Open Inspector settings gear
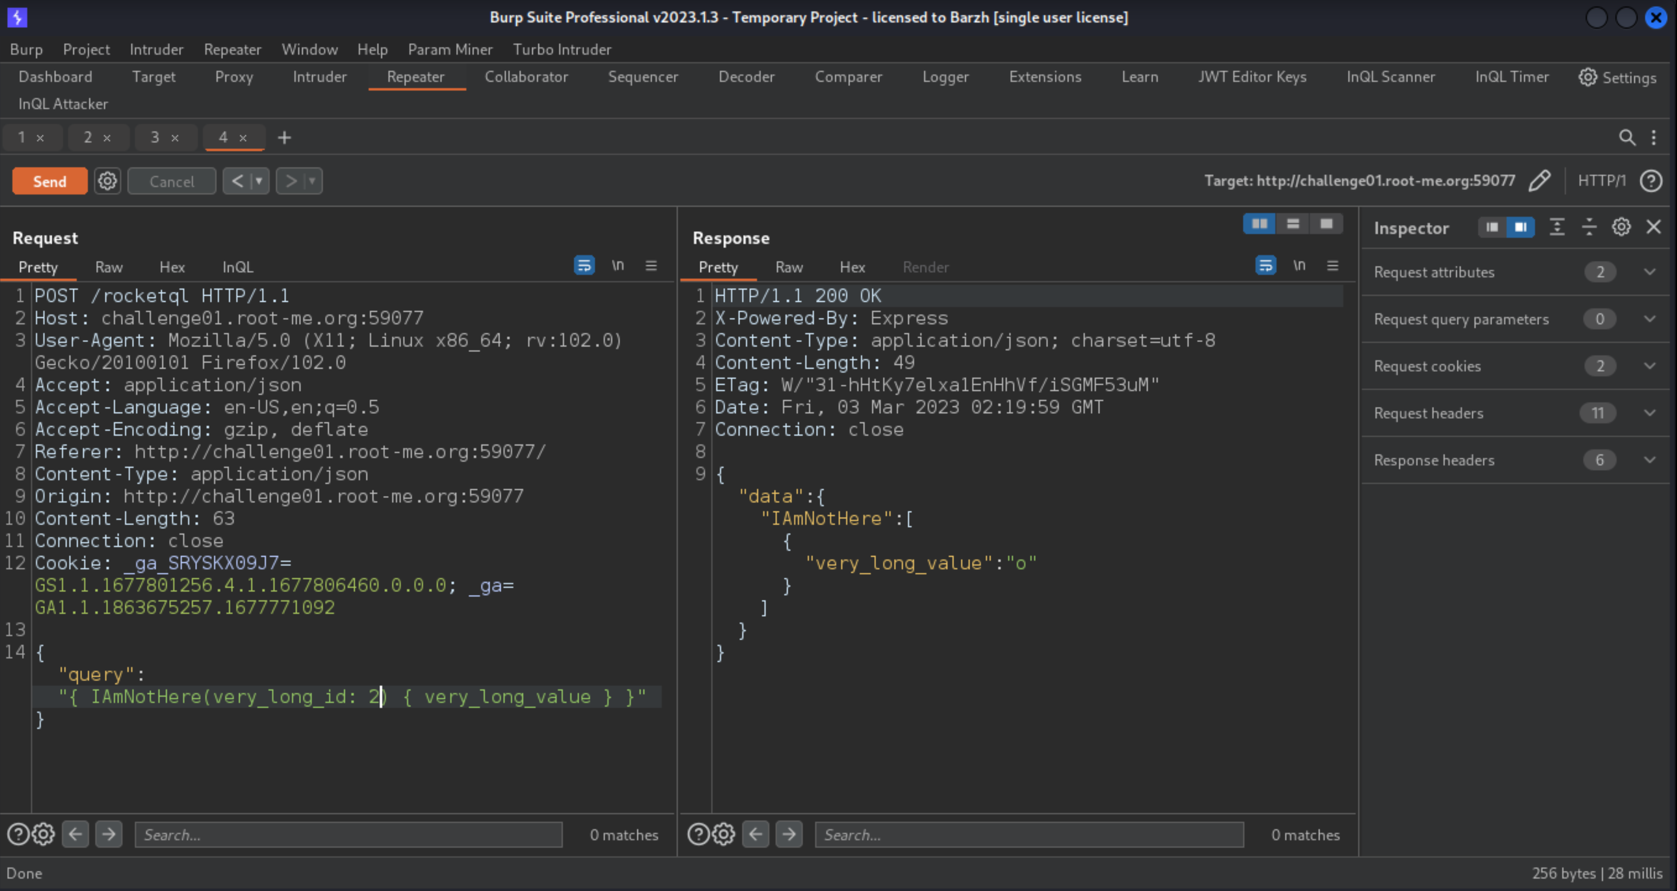 pyautogui.click(x=1621, y=226)
